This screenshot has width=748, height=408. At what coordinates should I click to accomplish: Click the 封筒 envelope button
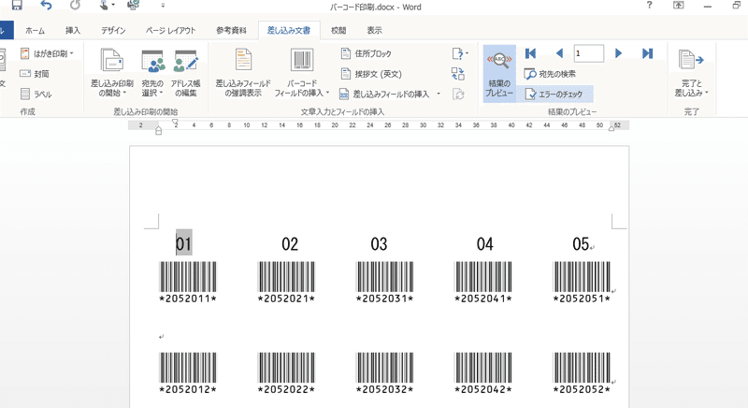(35, 74)
